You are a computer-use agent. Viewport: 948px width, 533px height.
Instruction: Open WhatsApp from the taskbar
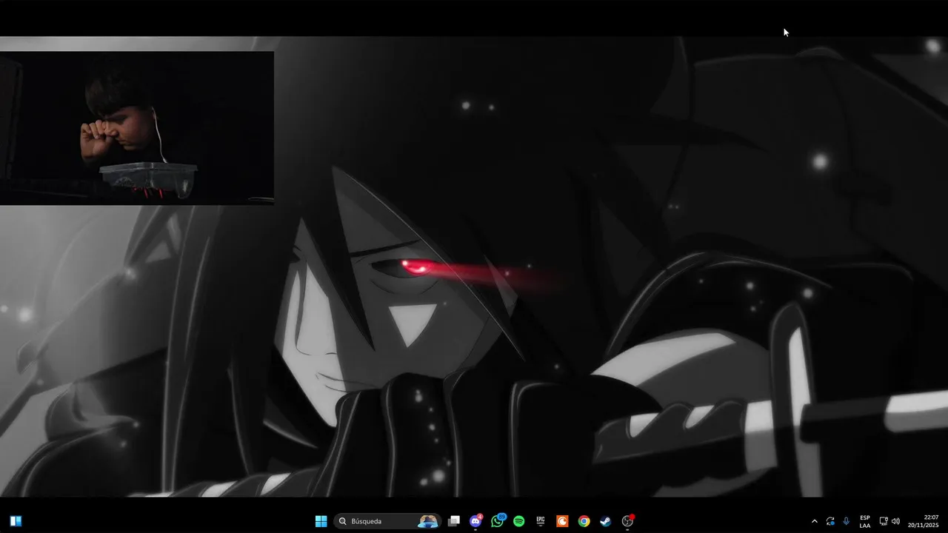tap(497, 521)
